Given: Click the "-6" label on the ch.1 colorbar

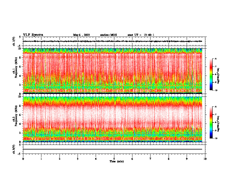Looking at the screenshot, I should (215, 58).
